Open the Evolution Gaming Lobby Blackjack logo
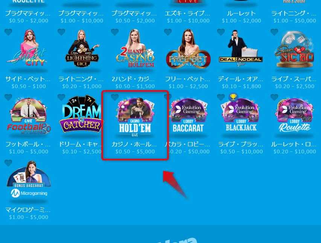Image resolution: width=321 pixels, height=243 pixels. 241,115
